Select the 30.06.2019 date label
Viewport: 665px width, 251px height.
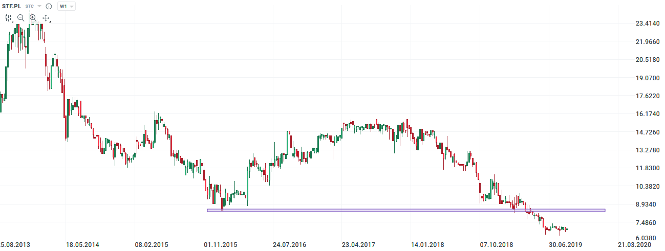pos(565,245)
